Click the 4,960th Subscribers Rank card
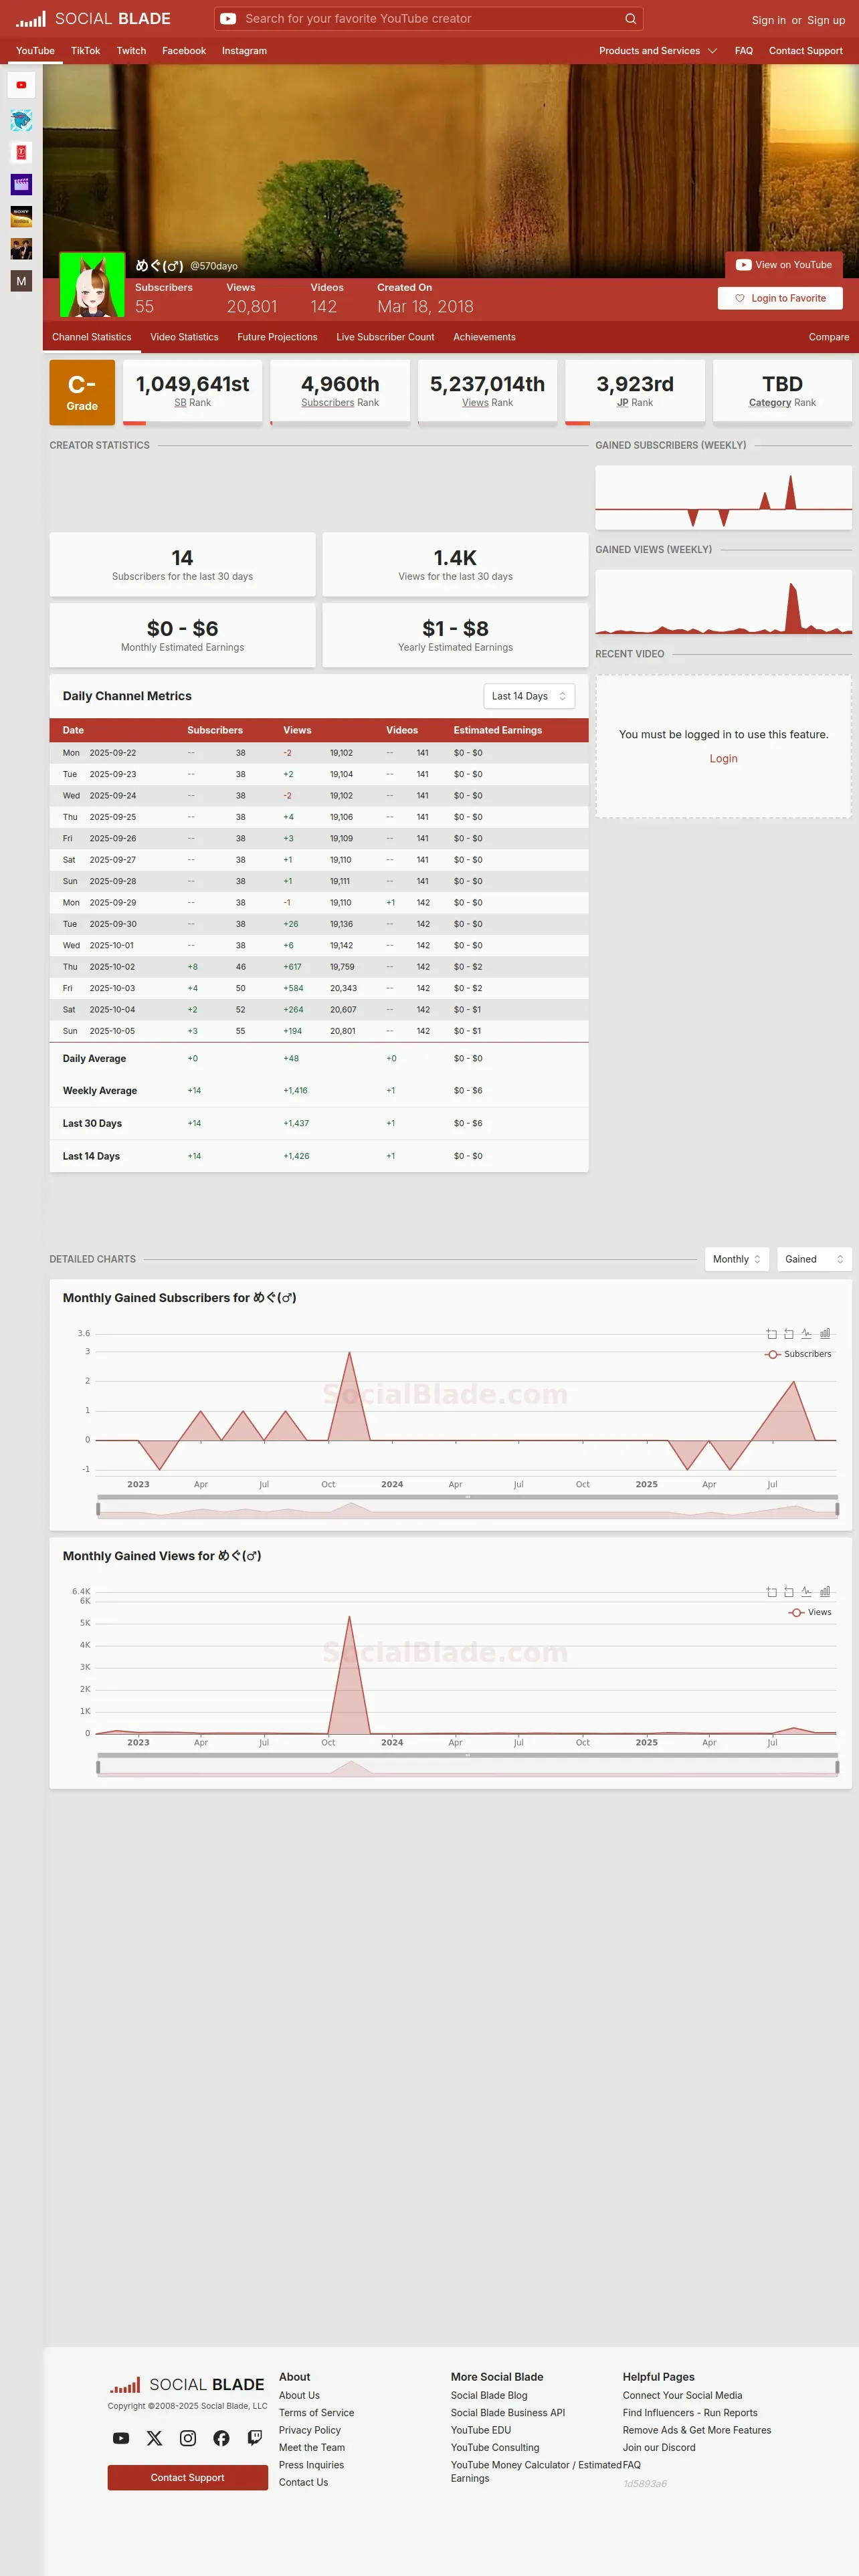 (340, 392)
